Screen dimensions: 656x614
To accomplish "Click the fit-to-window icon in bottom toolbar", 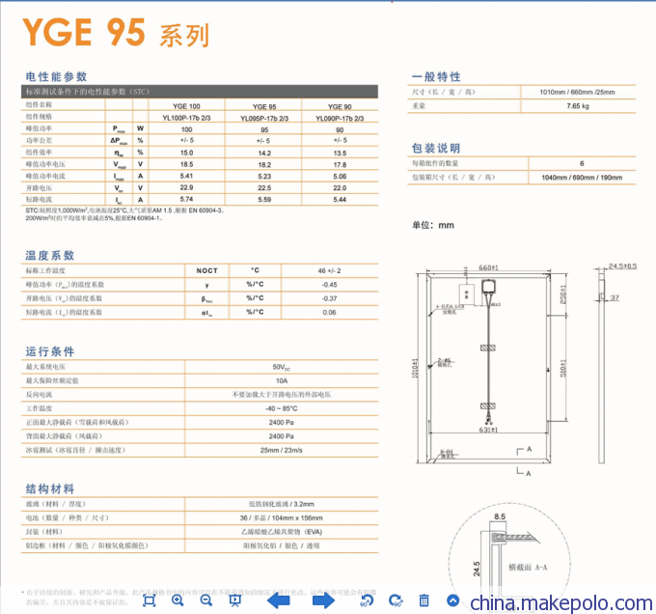I will pos(149,600).
